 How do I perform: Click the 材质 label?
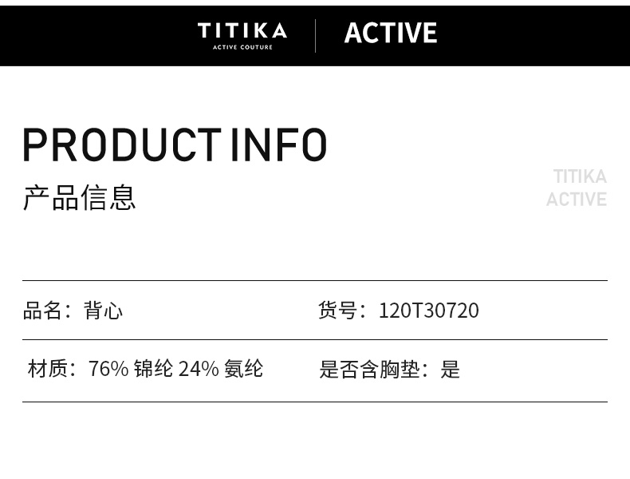[x=47, y=369]
